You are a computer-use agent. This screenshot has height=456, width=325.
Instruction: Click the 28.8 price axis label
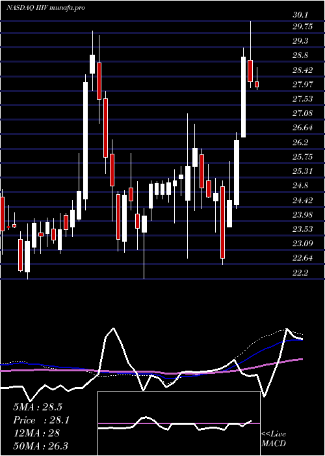pyautogui.click(x=300, y=55)
